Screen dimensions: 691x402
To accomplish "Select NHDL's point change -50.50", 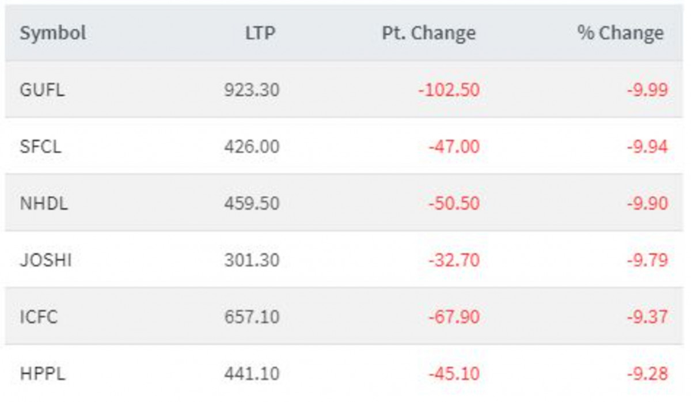I will click(x=453, y=203).
